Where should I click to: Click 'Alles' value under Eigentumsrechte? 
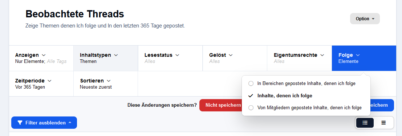279,61
